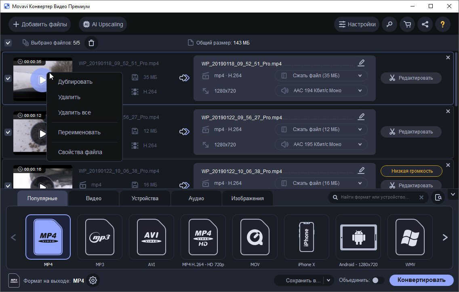
Task: Uncheck the third file's checkbox
Action: tap(8, 185)
